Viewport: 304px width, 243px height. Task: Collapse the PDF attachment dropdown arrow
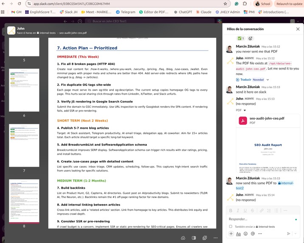(x=245, y=110)
